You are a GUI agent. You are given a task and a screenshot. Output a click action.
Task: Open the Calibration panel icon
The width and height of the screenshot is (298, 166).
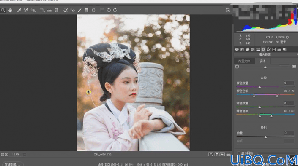tap(274, 49)
